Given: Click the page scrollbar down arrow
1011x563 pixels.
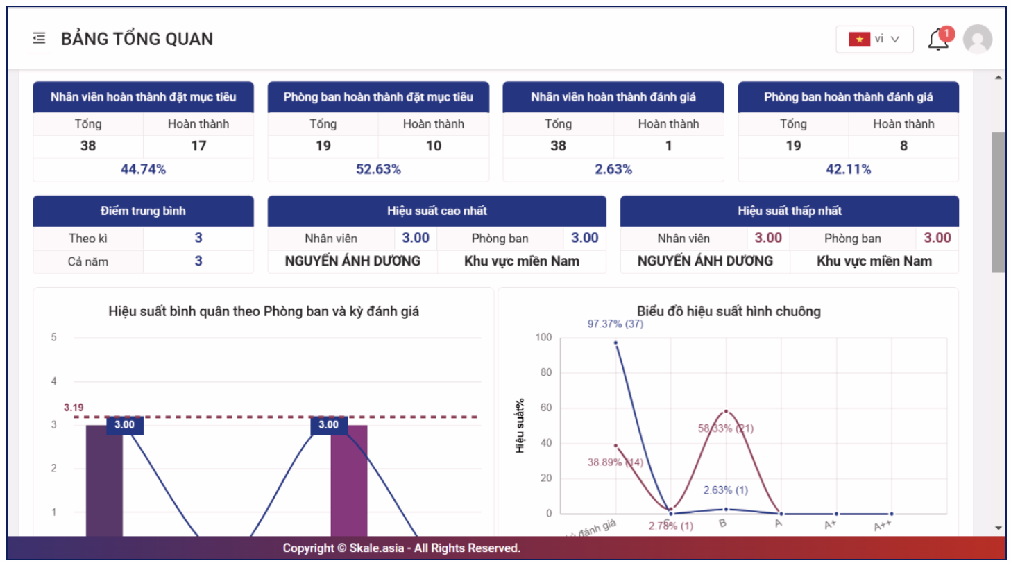Looking at the screenshot, I should pyautogui.click(x=999, y=528).
